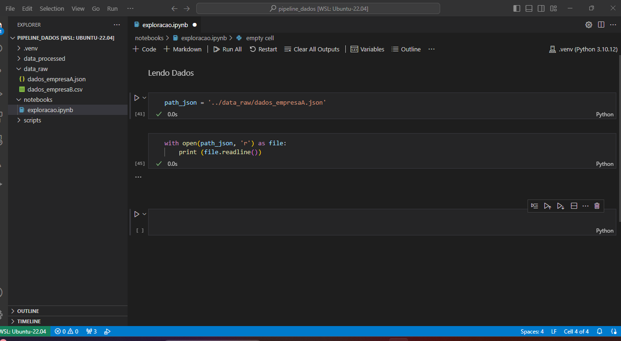
Task: Open editor More Actions menu
Action: click(x=613, y=25)
